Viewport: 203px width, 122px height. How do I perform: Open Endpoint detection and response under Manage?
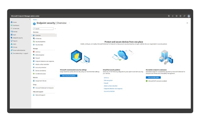(x=43, y=61)
